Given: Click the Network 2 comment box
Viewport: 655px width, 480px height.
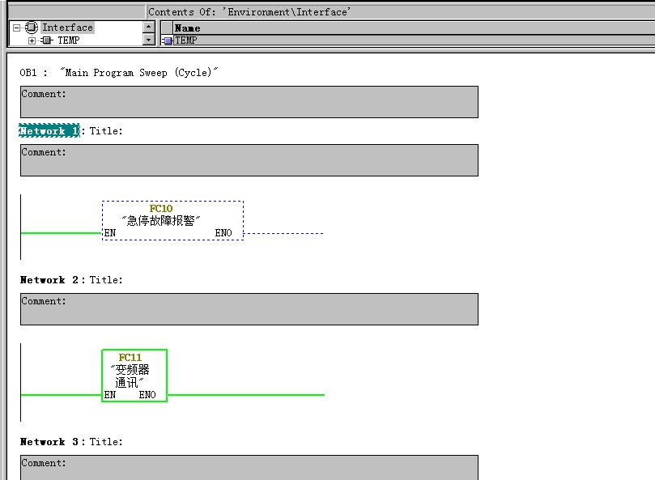Looking at the screenshot, I should pos(249,309).
